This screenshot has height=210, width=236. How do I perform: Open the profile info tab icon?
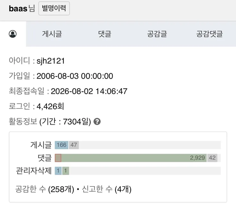click(x=13, y=34)
